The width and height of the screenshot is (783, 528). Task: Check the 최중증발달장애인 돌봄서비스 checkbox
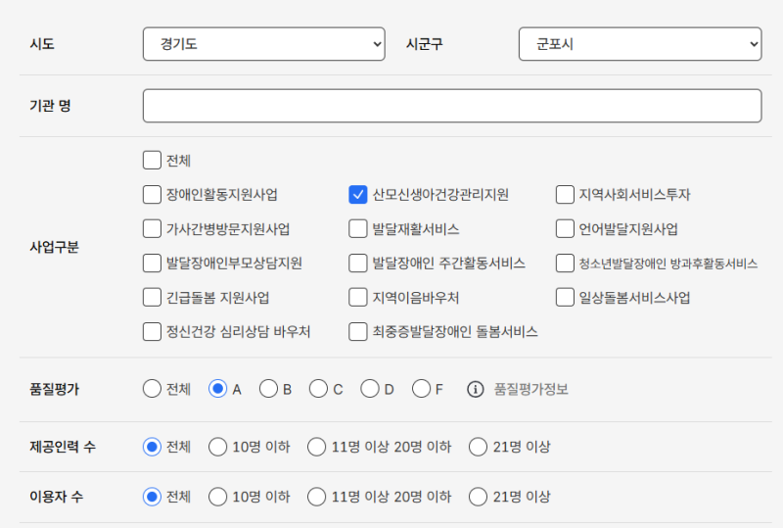(358, 331)
